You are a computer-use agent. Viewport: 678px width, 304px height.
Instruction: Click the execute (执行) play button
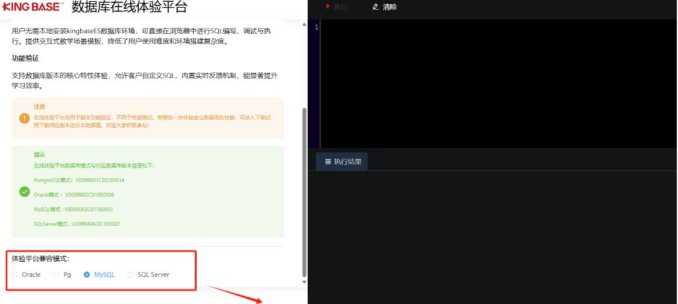click(337, 7)
